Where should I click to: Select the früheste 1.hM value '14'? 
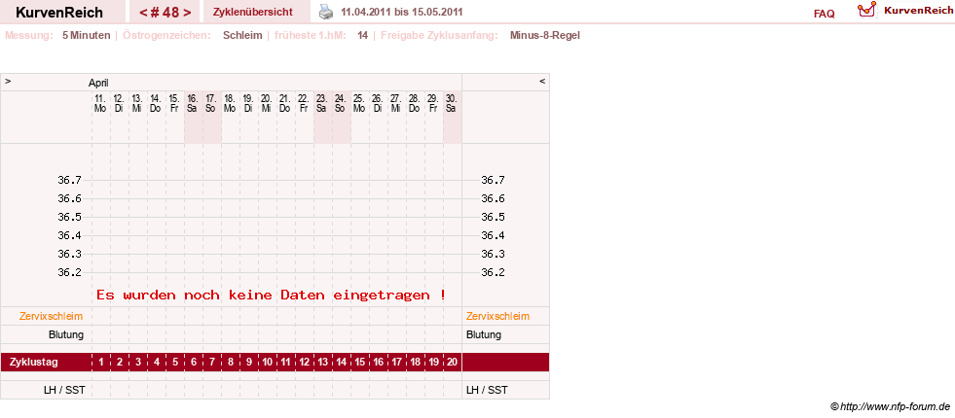click(x=363, y=35)
